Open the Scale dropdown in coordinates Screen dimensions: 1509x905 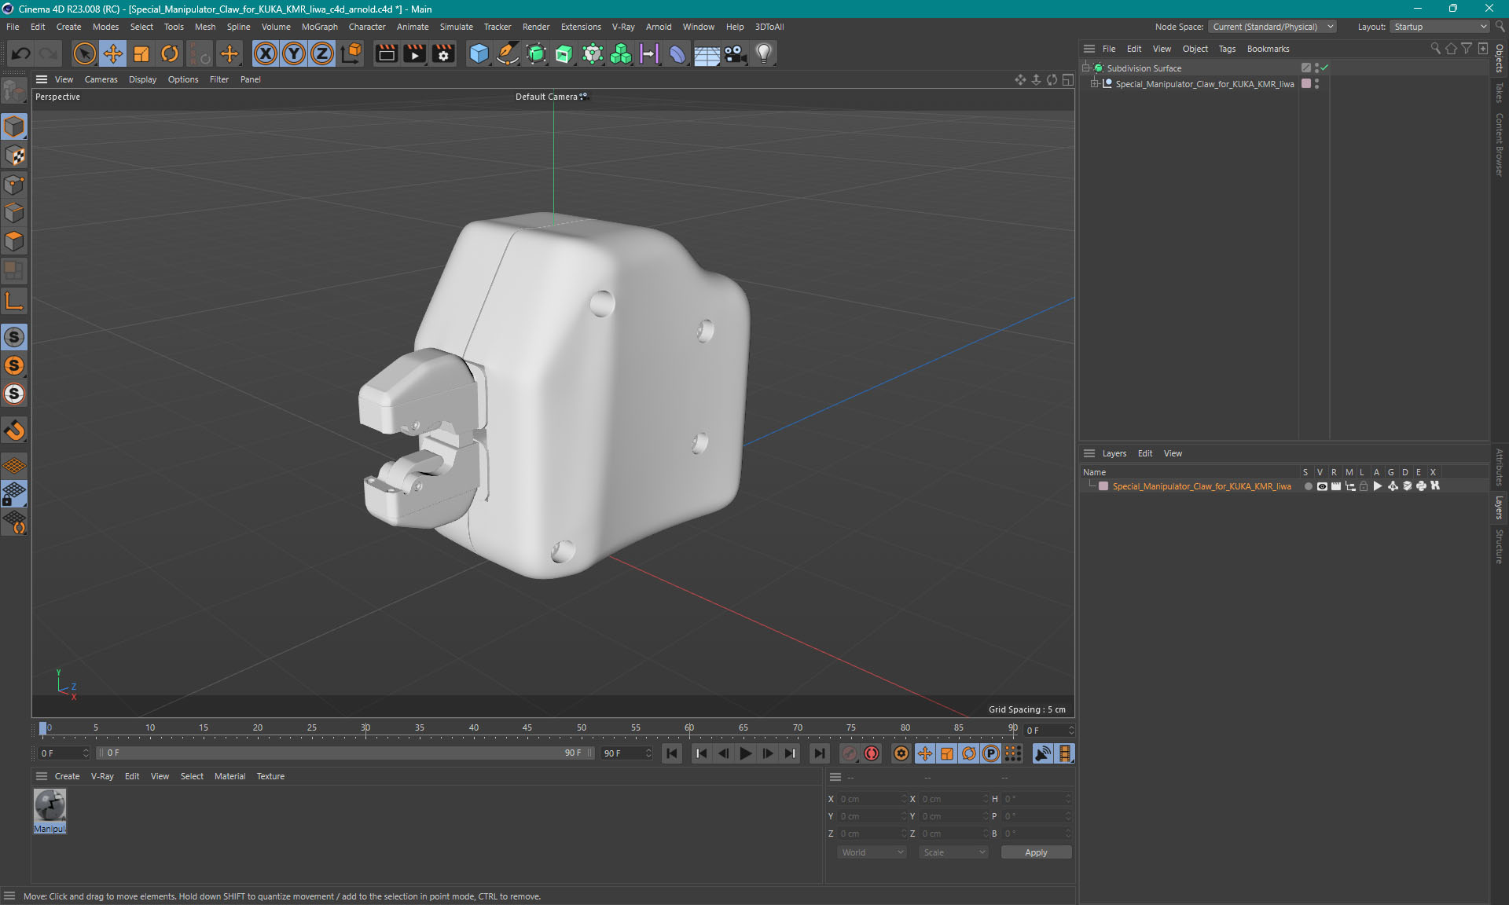click(954, 852)
